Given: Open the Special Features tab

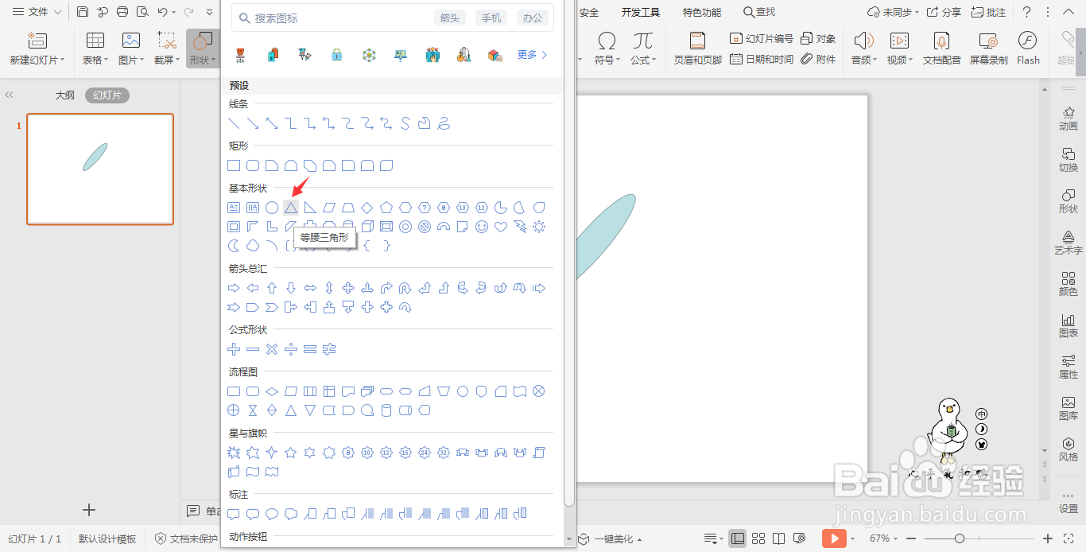Looking at the screenshot, I should (x=702, y=12).
